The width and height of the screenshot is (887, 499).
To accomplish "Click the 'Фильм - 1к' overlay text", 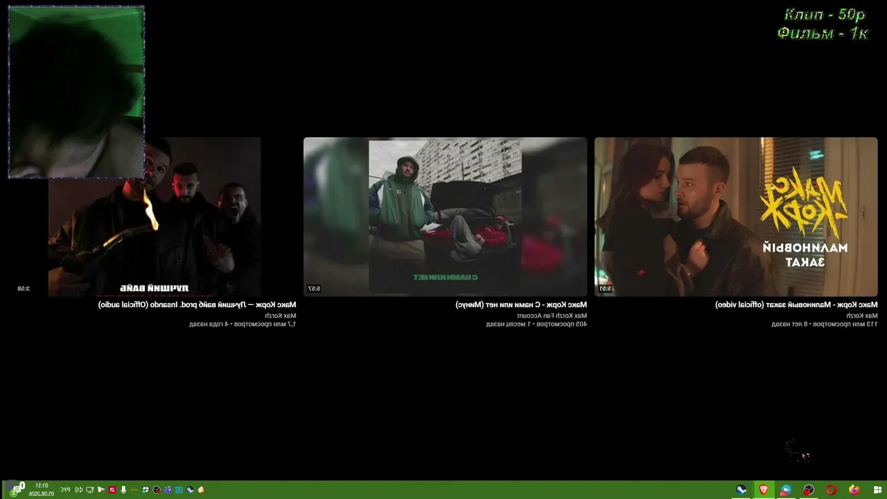I will pyautogui.click(x=823, y=33).
